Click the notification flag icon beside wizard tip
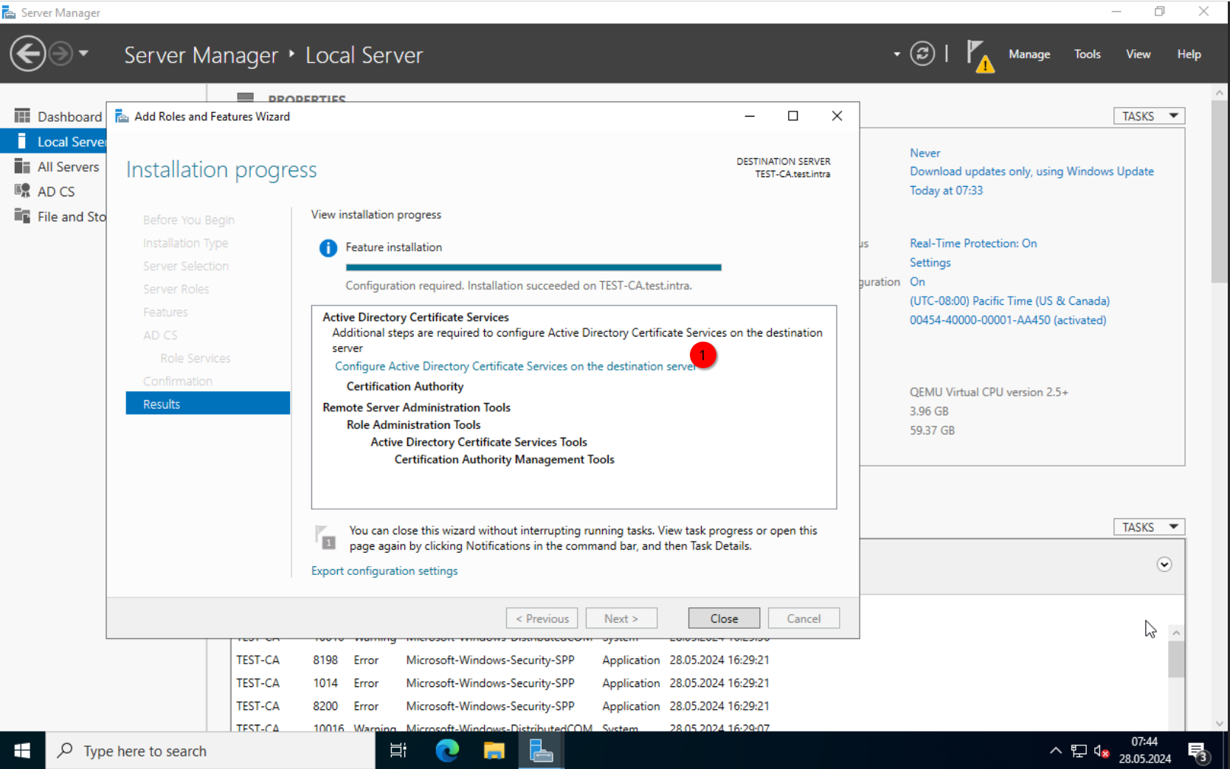The width and height of the screenshot is (1230, 769). coord(325,537)
